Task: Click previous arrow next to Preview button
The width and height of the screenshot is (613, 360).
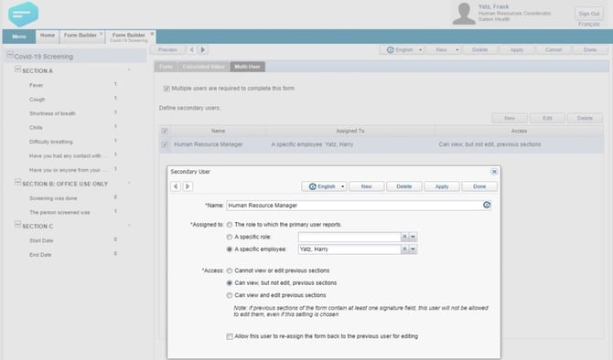Action: 191,50
